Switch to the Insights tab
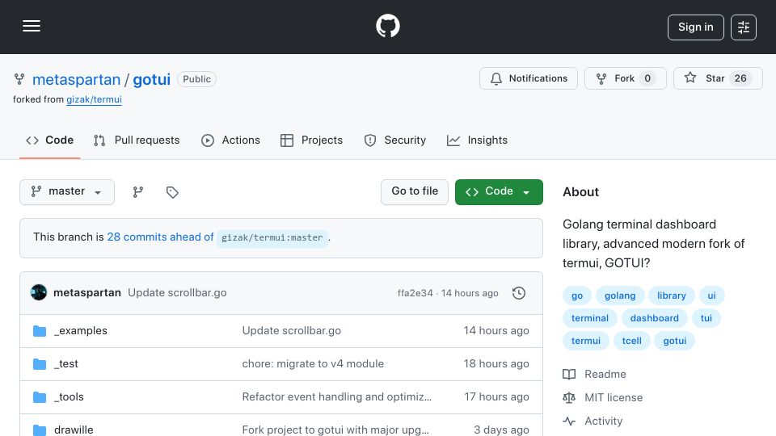 point(477,140)
